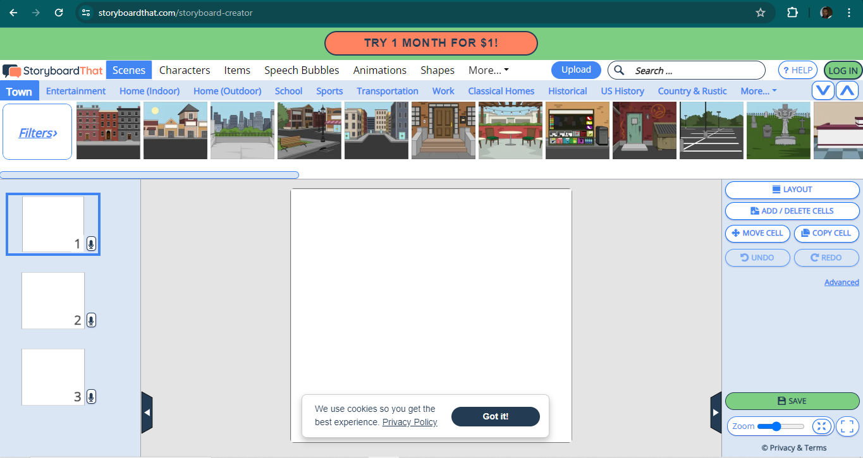This screenshot has height=458, width=863.
Task: Open the scene Filters panel
Action: click(x=37, y=132)
